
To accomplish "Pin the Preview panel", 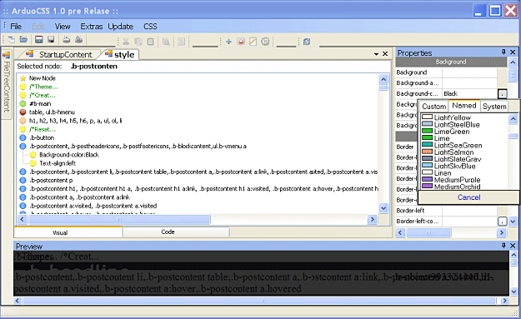I will click(x=503, y=246).
